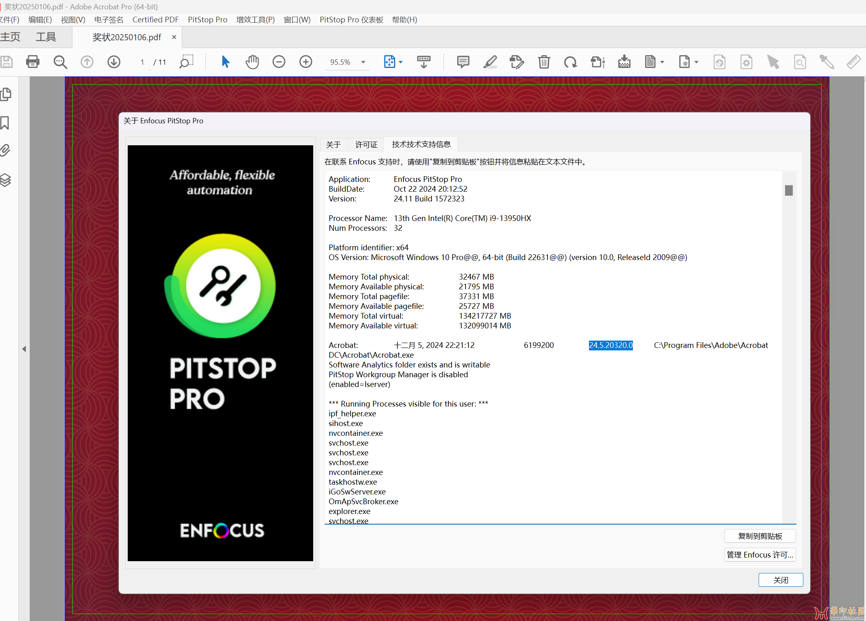Select the Hand pan tool
This screenshot has width=866, height=621.
pyautogui.click(x=252, y=62)
